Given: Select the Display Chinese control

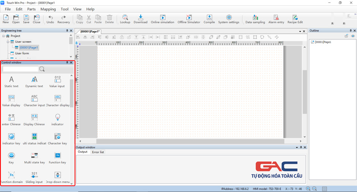Looking at the screenshot, I should coord(34,120).
